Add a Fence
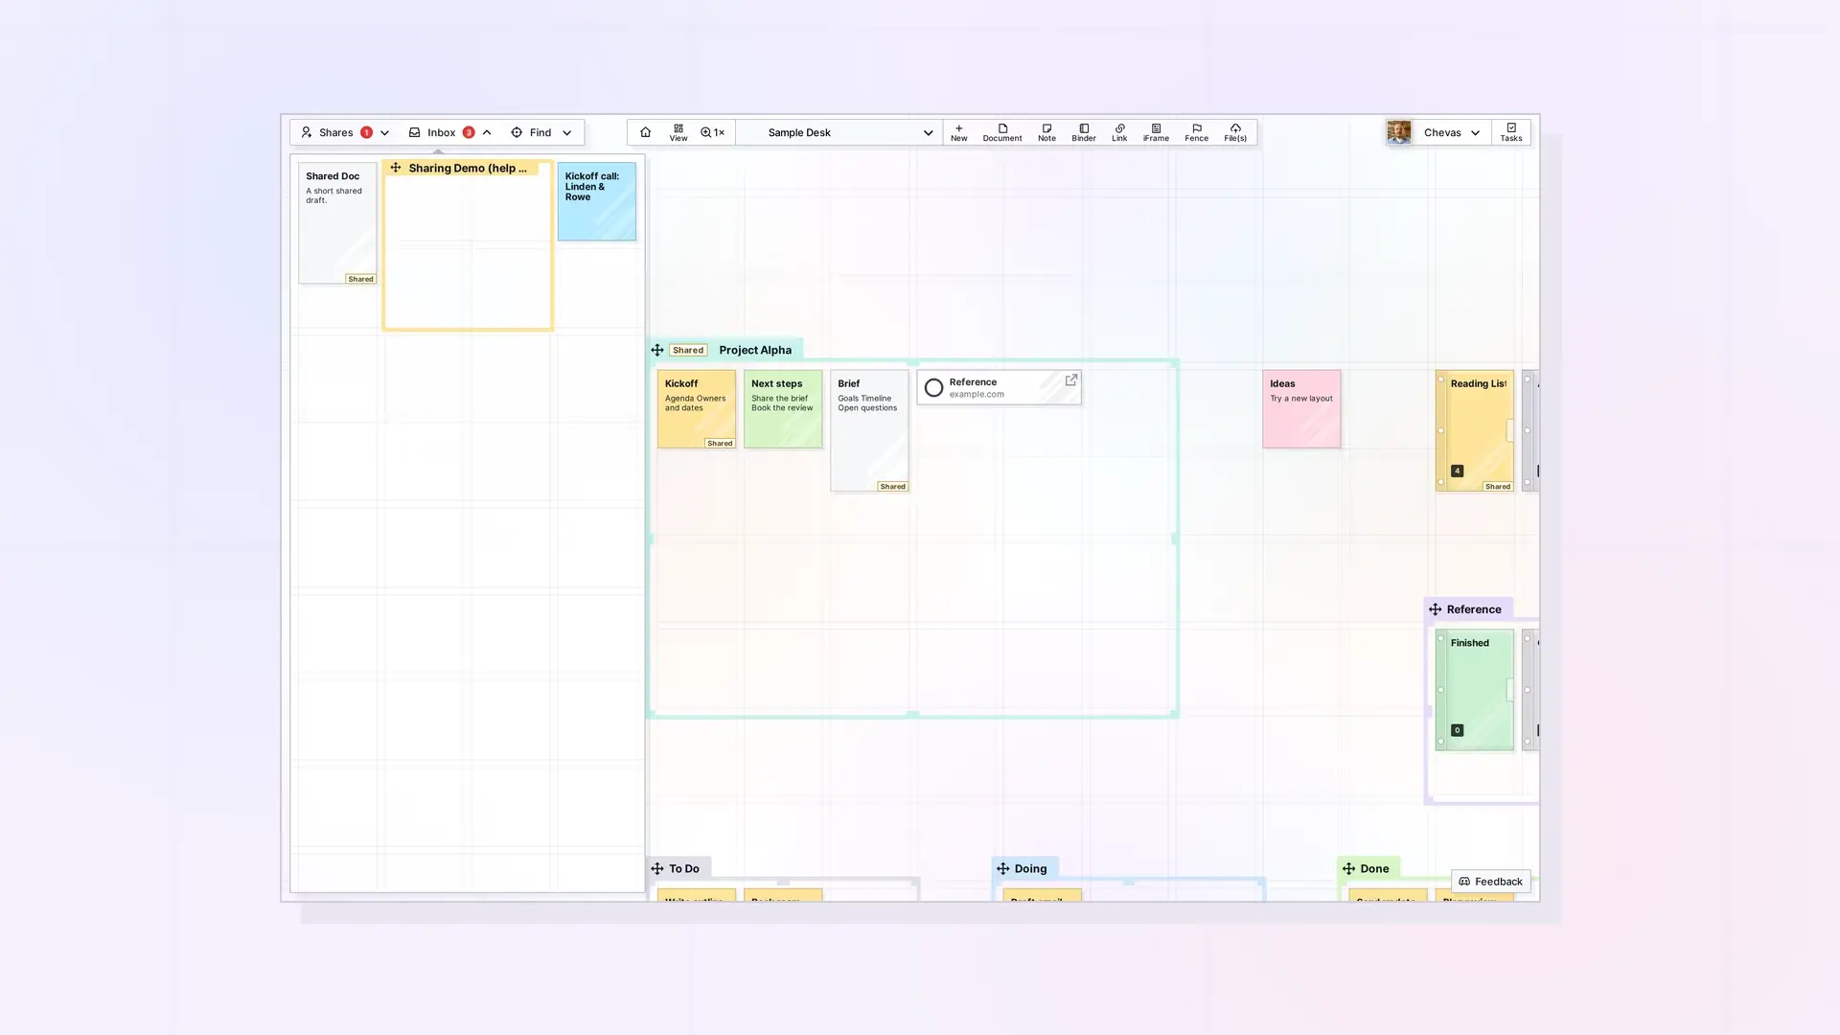 click(x=1196, y=132)
